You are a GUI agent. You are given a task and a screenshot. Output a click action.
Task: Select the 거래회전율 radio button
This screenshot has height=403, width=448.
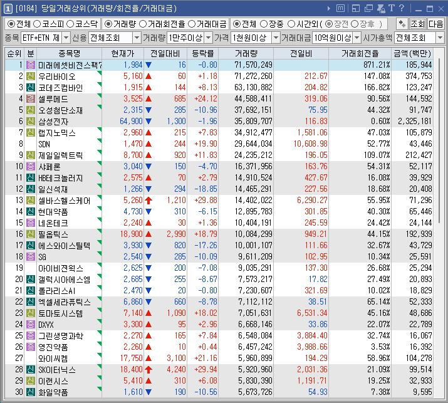(x=143, y=24)
